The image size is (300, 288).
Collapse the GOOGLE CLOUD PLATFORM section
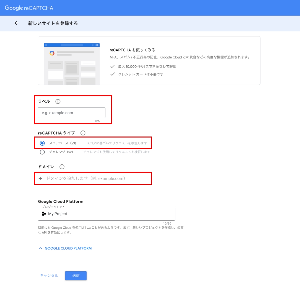65,248
